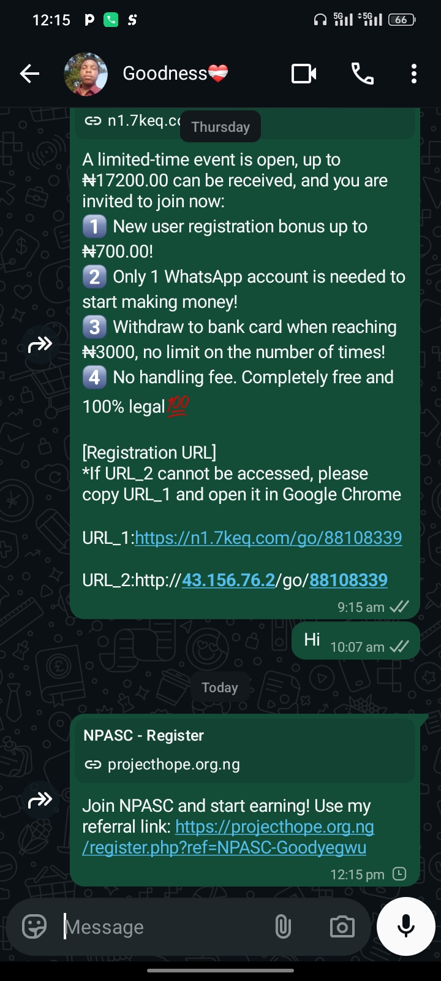Tap the Today date separator

(220, 687)
